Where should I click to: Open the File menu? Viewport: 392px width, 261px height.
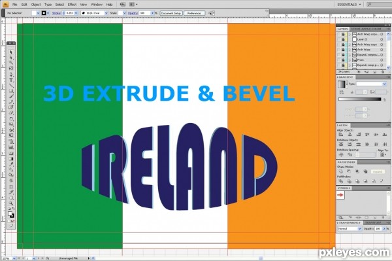pos(15,5)
